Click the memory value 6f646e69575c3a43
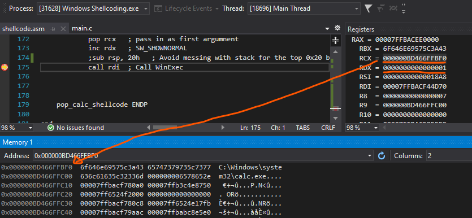The image size is (472, 218). [112, 167]
